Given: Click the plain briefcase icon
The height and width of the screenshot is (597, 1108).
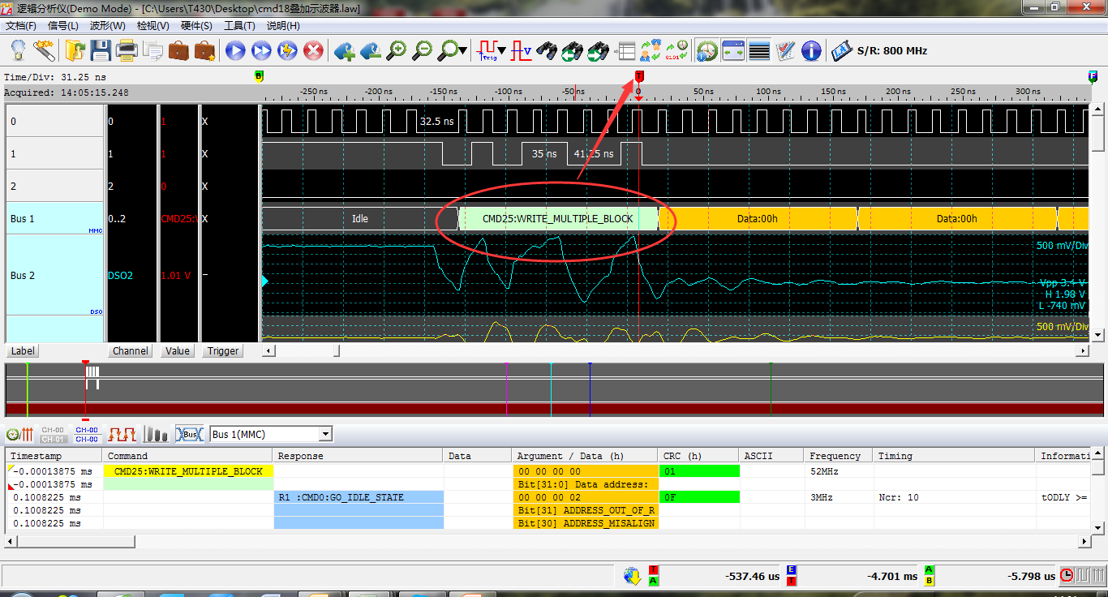Looking at the screenshot, I should click(x=178, y=50).
